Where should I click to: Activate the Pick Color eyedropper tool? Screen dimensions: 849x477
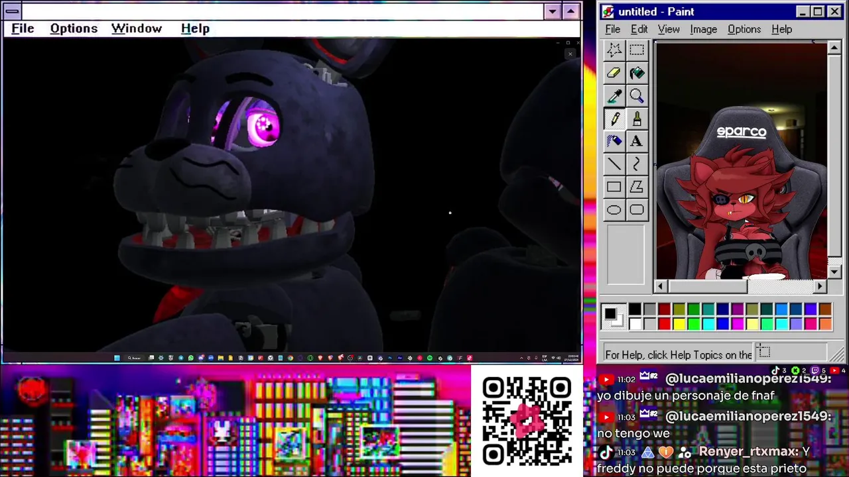[614, 97]
